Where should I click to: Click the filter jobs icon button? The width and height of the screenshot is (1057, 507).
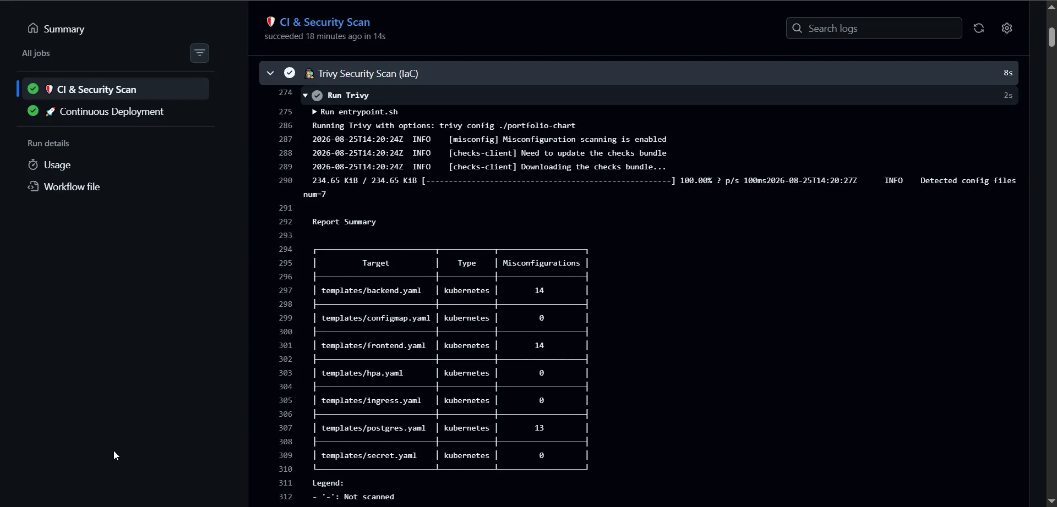(199, 53)
